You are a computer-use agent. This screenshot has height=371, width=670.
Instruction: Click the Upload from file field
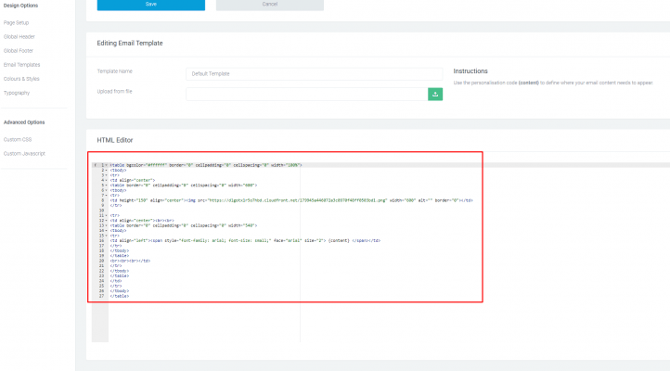pos(307,94)
